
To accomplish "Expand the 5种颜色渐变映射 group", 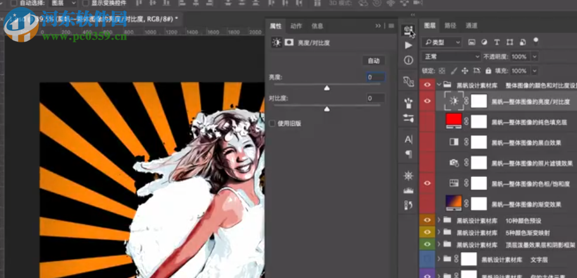I will point(439,232).
